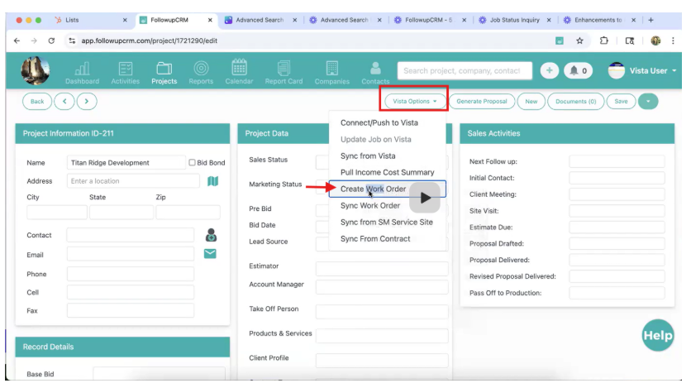Click the browser profile avatar

(655, 41)
